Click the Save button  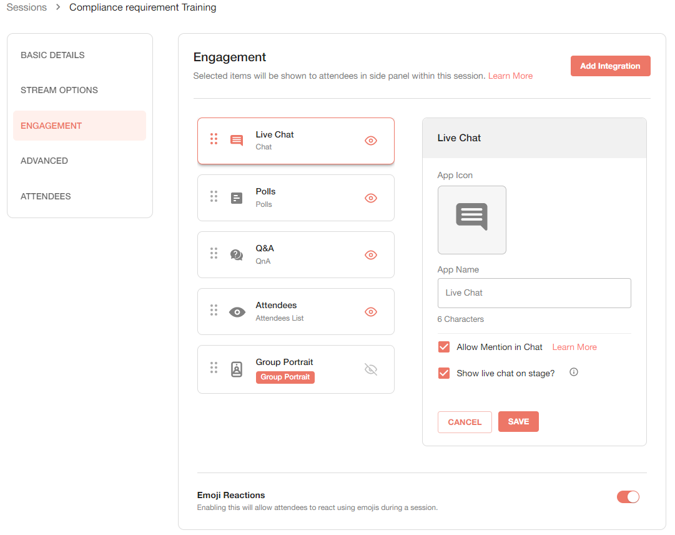(518, 422)
